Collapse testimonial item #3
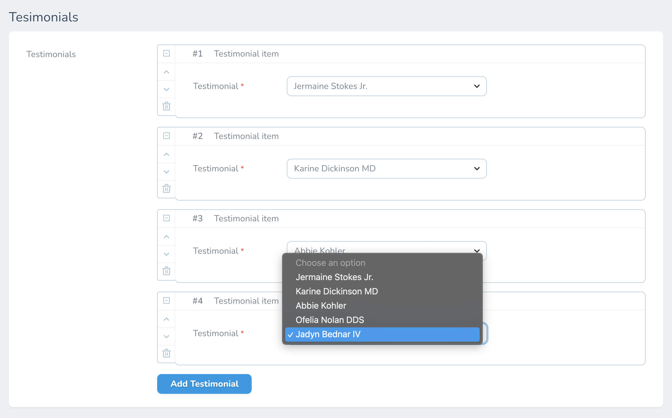Screen dimensions: 672x418 click(x=166, y=218)
